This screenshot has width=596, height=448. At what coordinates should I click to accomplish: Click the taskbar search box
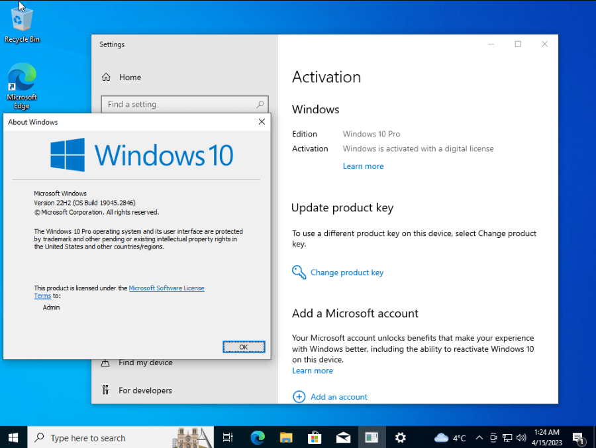(121, 438)
